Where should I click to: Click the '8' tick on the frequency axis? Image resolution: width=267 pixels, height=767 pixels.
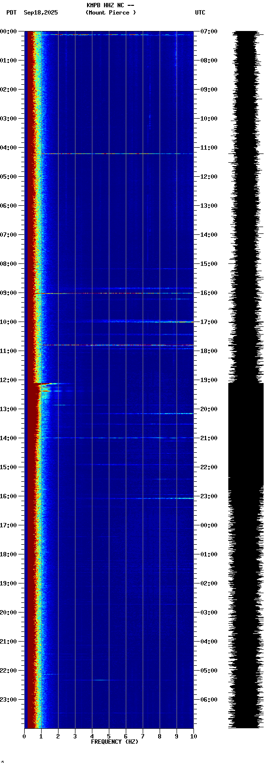(160, 736)
